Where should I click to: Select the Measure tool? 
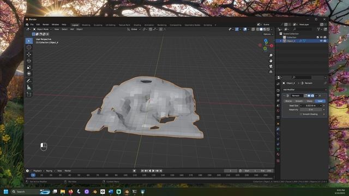pyautogui.click(x=29, y=87)
